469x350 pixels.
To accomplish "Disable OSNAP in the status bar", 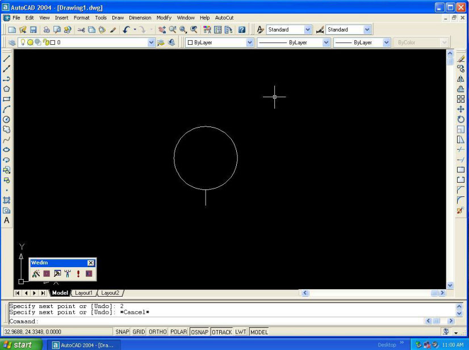I will click(199, 332).
